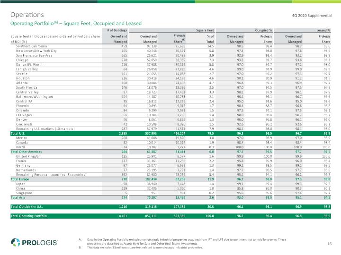Viewport: 341px width, 255px height.
Task: Select the 319,118 Outside U.S. square feet
Action: [x=151, y=207]
